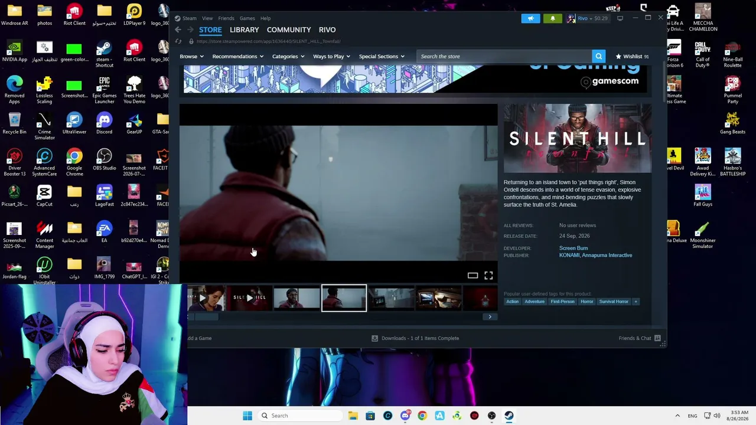The image size is (756, 425).
Task: Click the Steam icon in the taskbar
Action: [509, 416]
